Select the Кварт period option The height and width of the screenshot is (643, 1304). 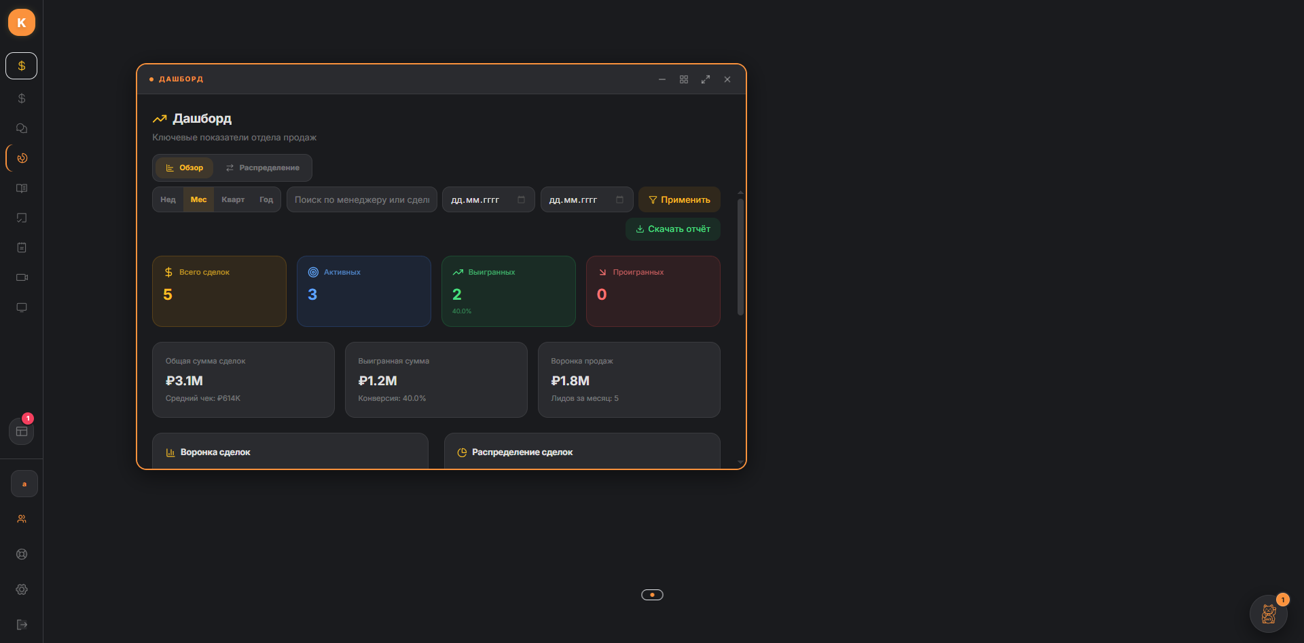[233, 199]
